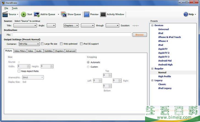
Task: Enable Large file size checkbox
Action: (42, 44)
